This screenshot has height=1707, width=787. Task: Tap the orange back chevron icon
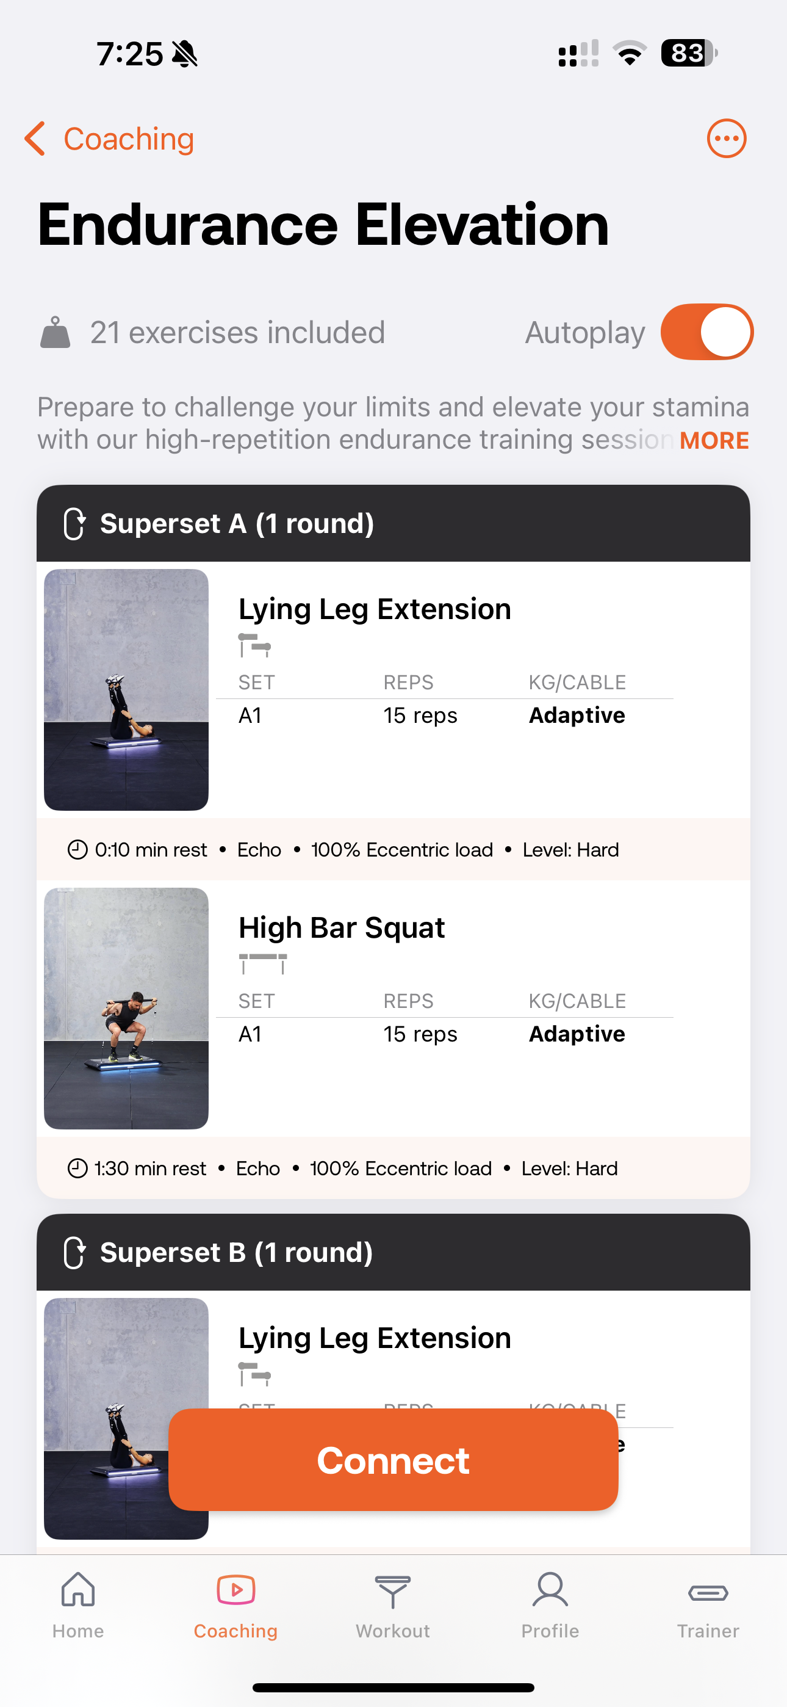pyautogui.click(x=35, y=139)
